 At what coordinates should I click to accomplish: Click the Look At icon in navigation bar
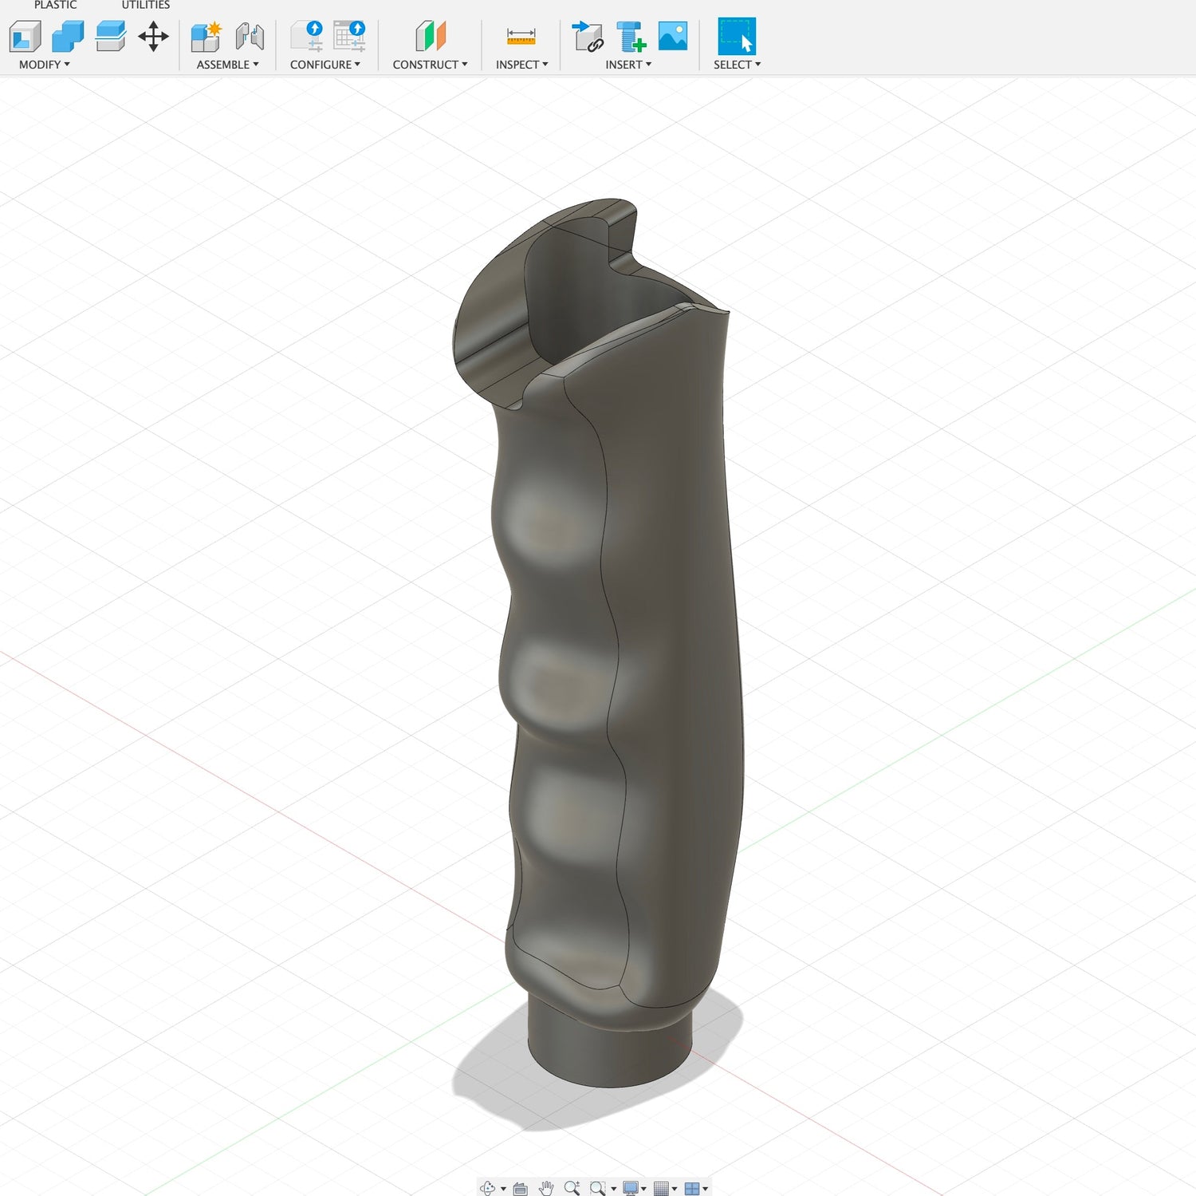point(521,1189)
